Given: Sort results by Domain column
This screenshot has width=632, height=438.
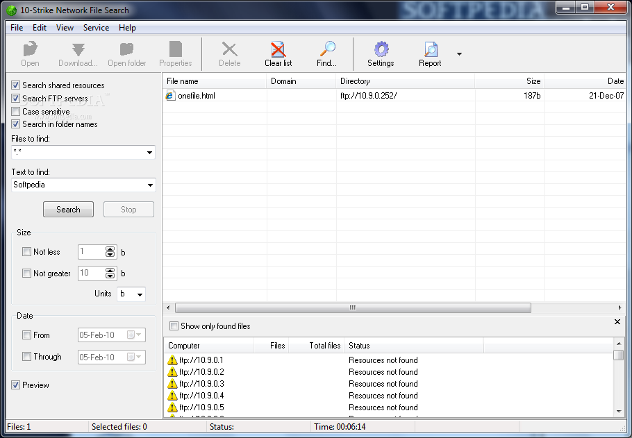Looking at the screenshot, I should pyautogui.click(x=301, y=81).
